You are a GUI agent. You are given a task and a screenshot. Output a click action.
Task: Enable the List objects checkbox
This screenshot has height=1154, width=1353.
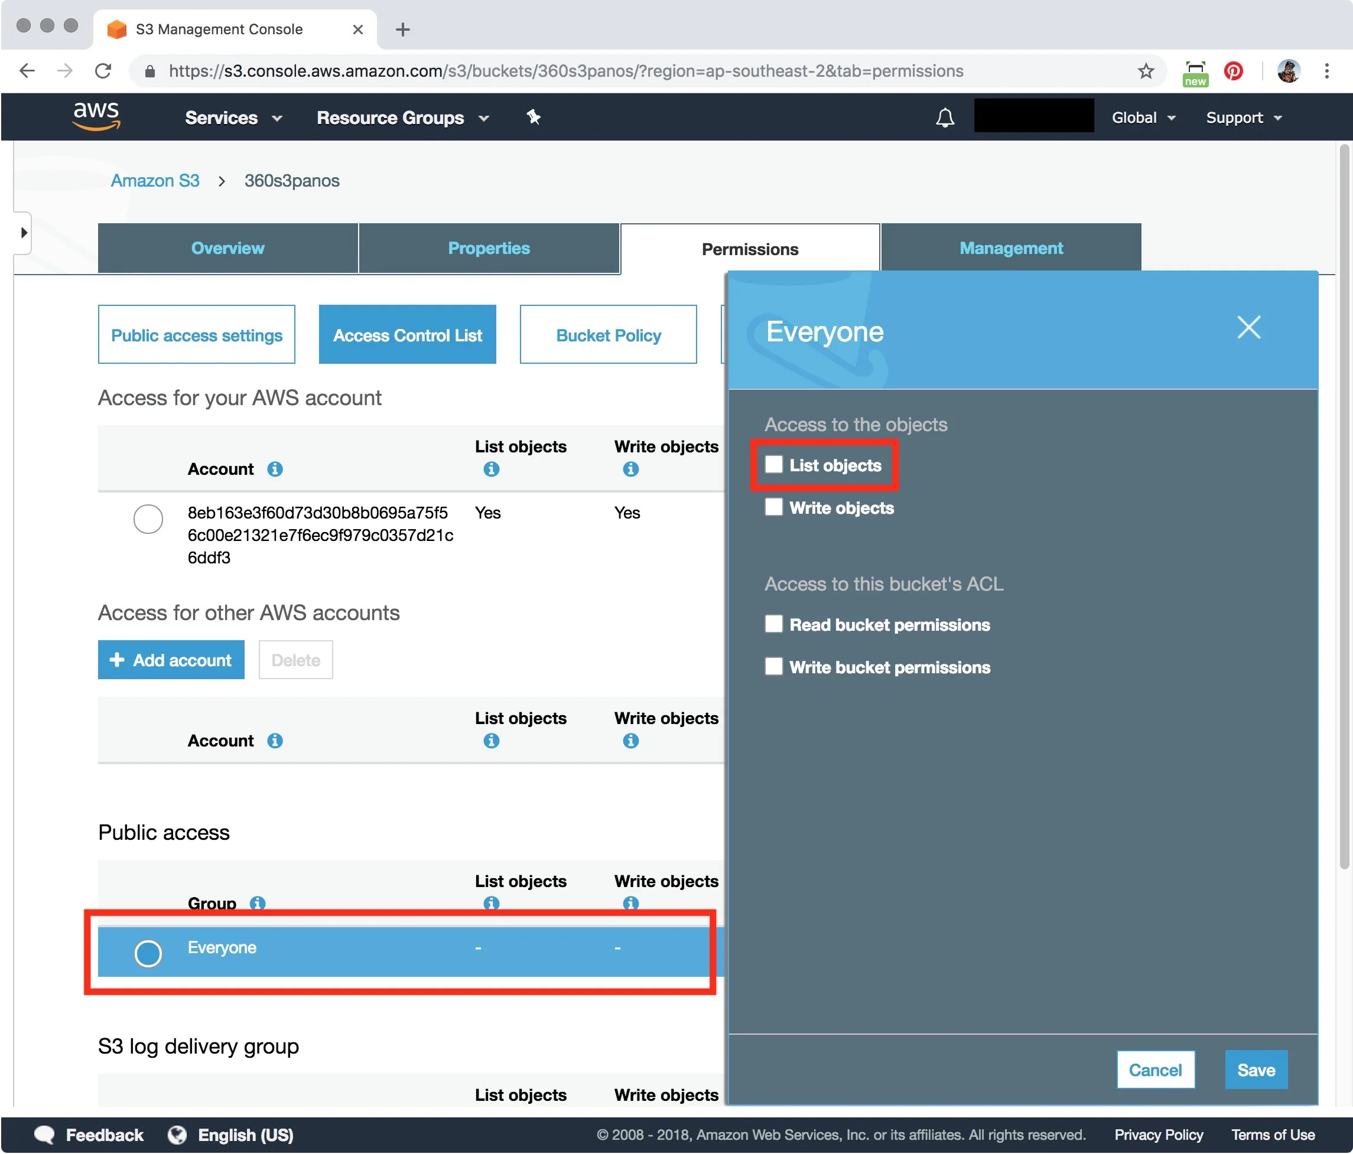[774, 464]
